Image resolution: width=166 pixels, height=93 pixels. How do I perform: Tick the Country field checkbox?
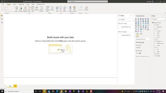tap(154, 31)
